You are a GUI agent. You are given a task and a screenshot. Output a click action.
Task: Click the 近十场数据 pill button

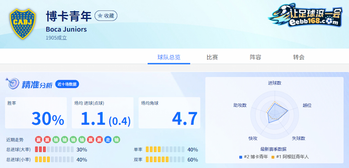coord(67,84)
